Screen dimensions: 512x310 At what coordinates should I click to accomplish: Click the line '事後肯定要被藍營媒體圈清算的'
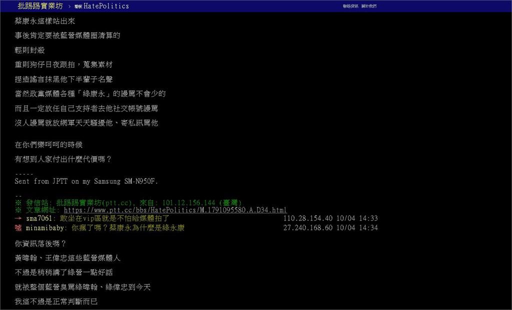(x=67, y=35)
